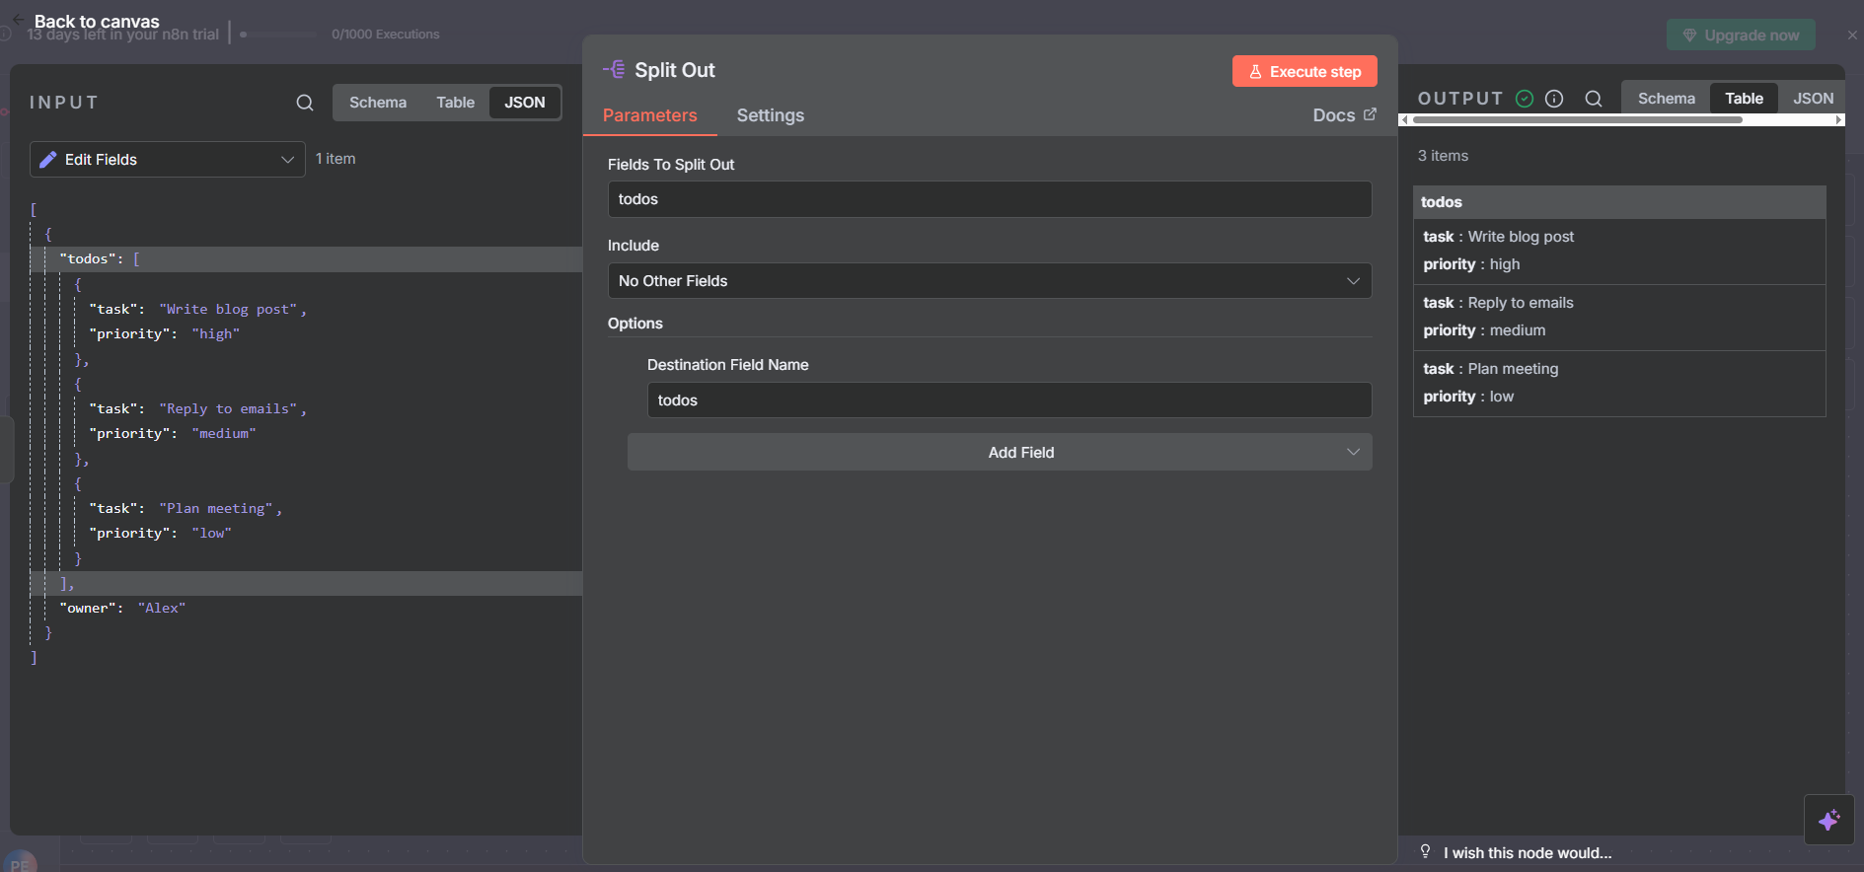The height and width of the screenshot is (872, 1864).
Task: Click the Split Out node icon
Action: coord(614,70)
